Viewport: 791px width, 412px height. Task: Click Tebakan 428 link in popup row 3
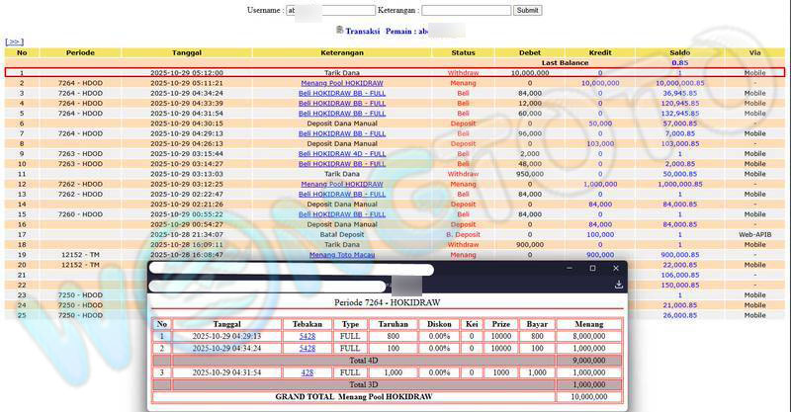pyautogui.click(x=308, y=372)
